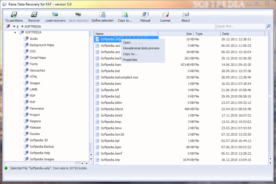Open Properties from the context menu
Image resolution: width=276 pixels, height=184 pixels.
(x=130, y=60)
